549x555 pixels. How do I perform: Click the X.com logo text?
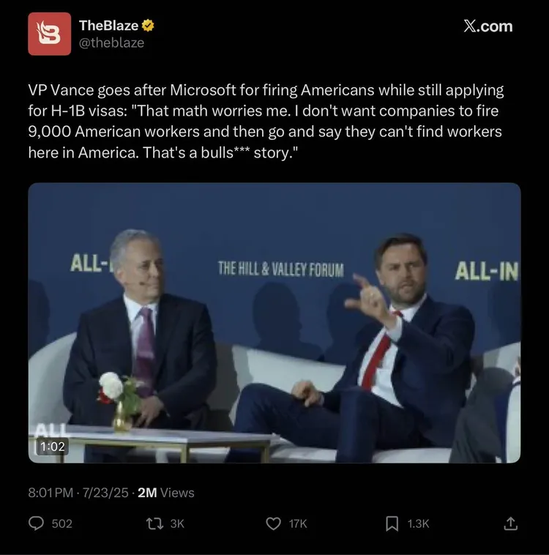pos(488,26)
